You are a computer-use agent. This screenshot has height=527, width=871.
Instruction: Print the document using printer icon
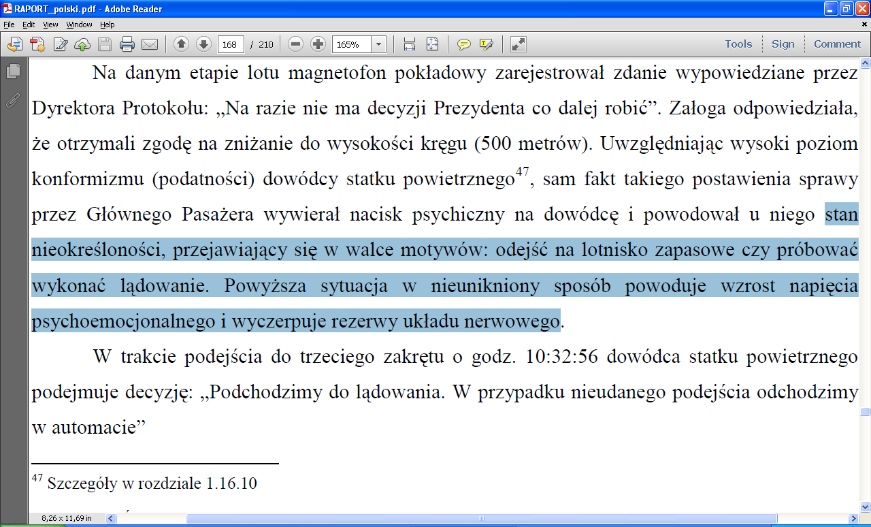pos(127,44)
